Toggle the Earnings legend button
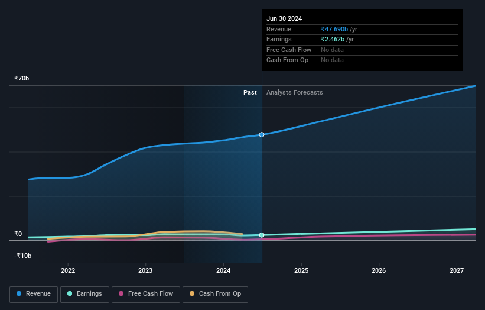Viewport: 485px width, 310px height. [84, 294]
